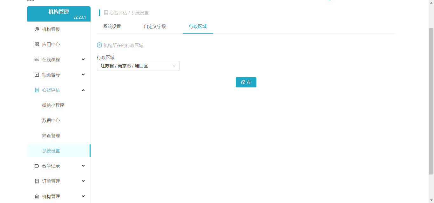Click the 订单管理 document icon

(x=37, y=181)
